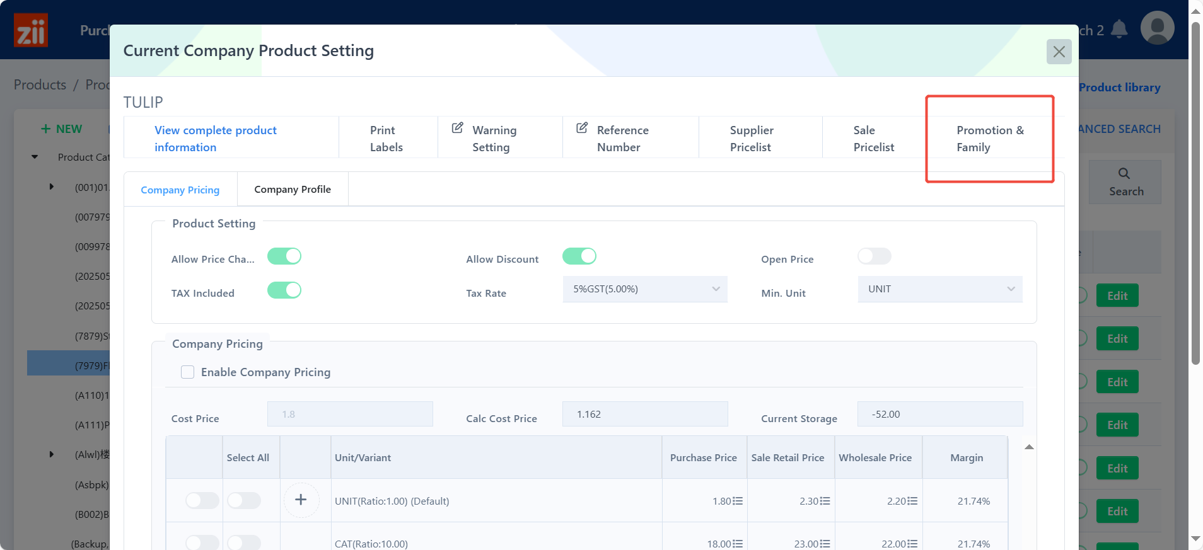The width and height of the screenshot is (1203, 550).
Task: Toggle first switch in UNIT(Ratio:1.00) row
Action: click(x=202, y=501)
